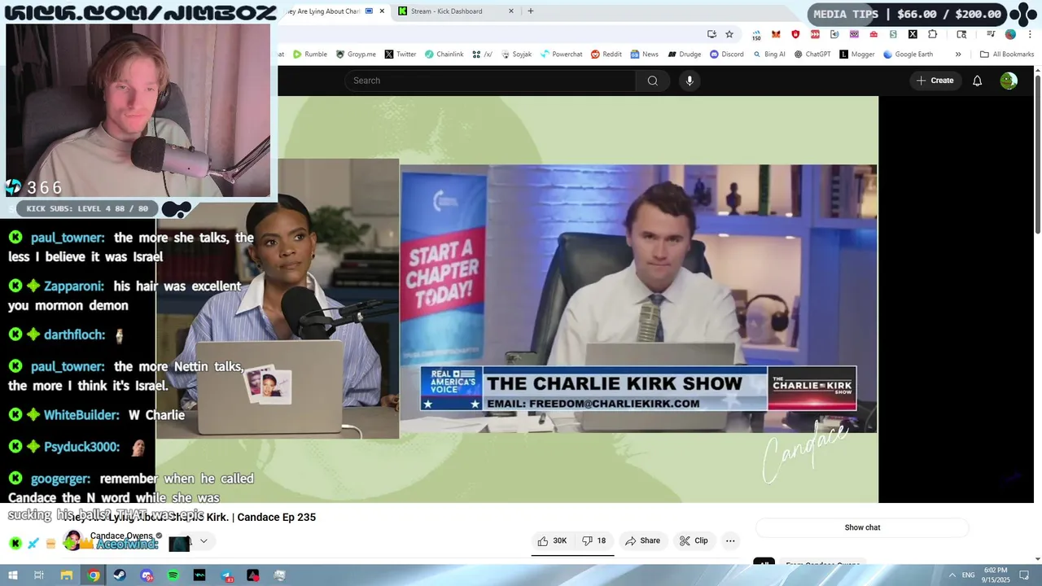Open Chainlink bookmark
This screenshot has height=586, width=1042.
coord(444,55)
